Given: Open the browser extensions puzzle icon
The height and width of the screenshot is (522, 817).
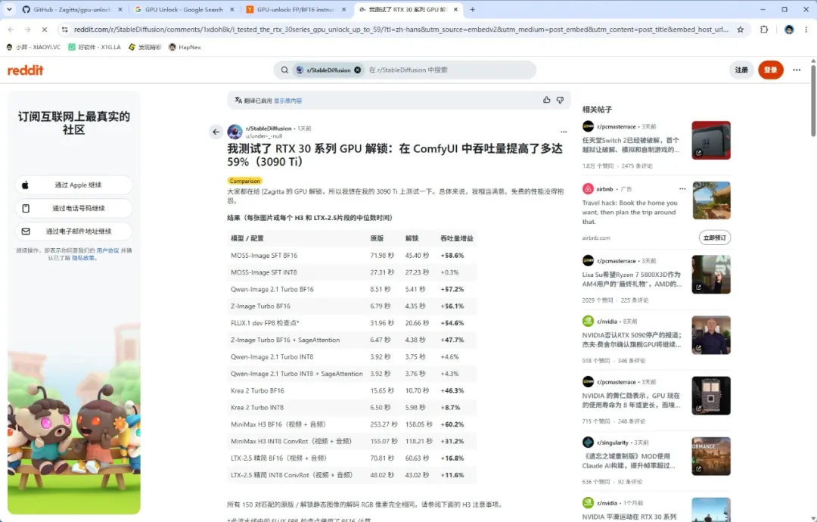Looking at the screenshot, I should [764, 30].
